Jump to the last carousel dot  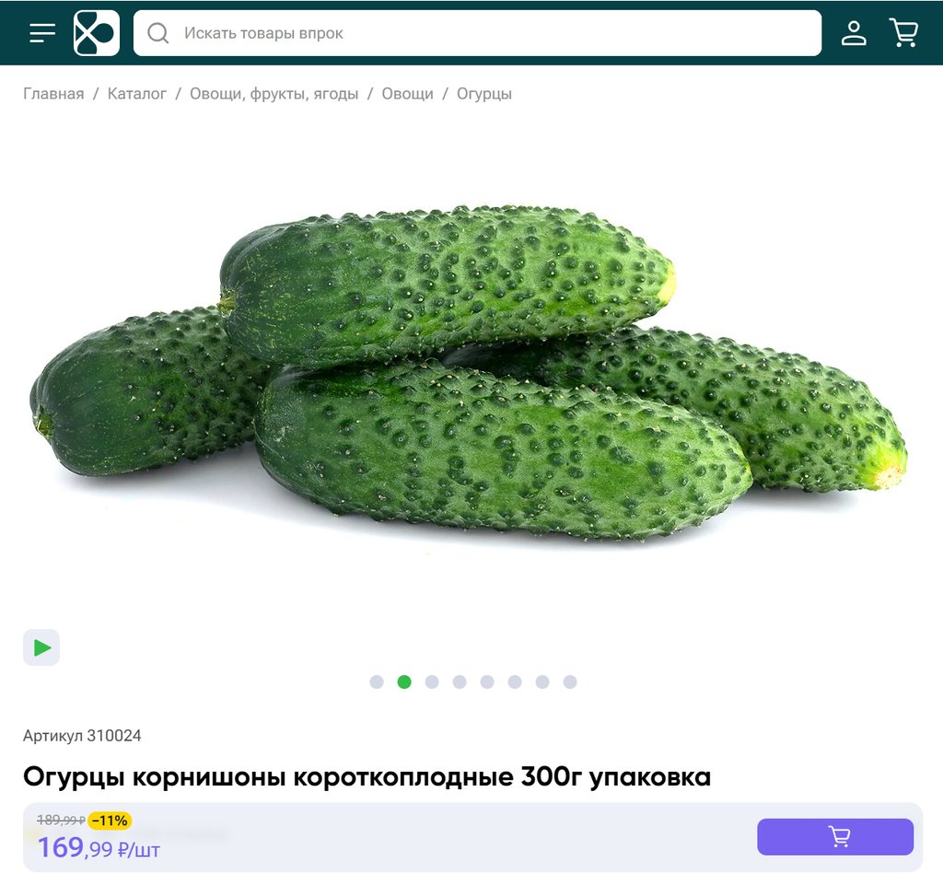[570, 681]
